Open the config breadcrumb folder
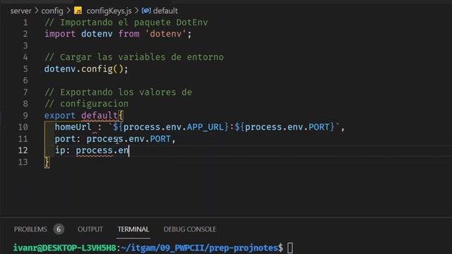The height and width of the screenshot is (254, 452). click(52, 11)
